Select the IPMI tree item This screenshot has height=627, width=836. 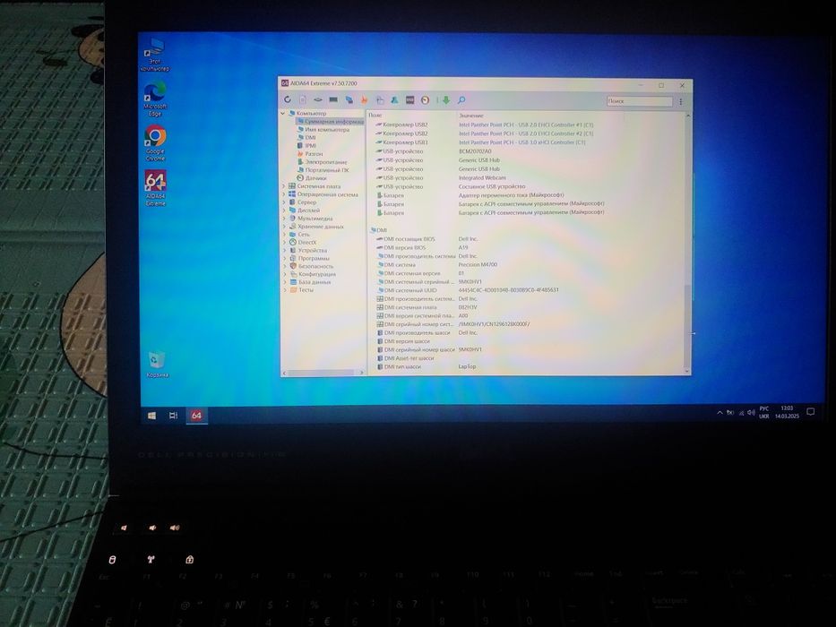(x=307, y=145)
